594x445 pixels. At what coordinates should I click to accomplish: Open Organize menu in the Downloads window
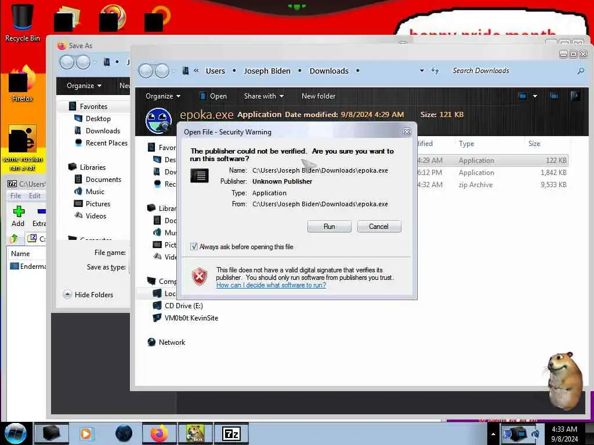click(163, 96)
